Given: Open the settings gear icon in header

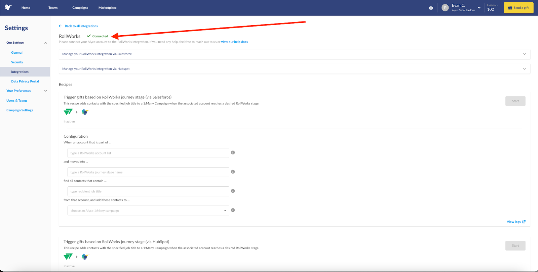Looking at the screenshot, I should click(x=431, y=8).
